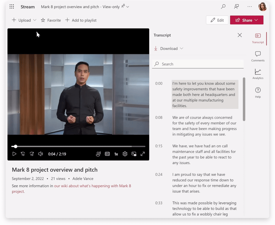The height and width of the screenshot is (225, 275).
Task: Open the Comments side tab
Action: 258,56
